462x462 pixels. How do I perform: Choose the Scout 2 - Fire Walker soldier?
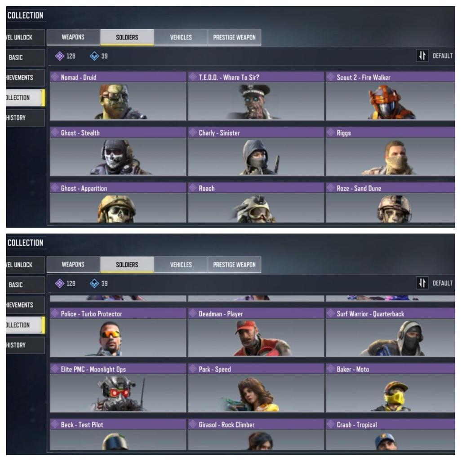pos(390,96)
